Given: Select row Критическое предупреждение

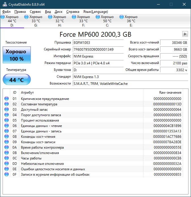Looking at the screenshot, I should [x=93, y=98].
